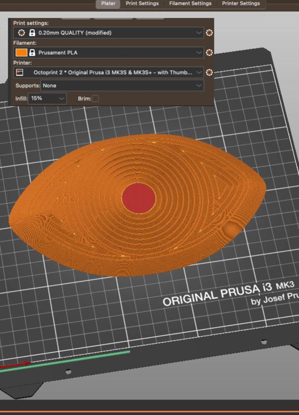The width and height of the screenshot is (299, 415).
Task: Click the gear icon beside 0.20mm QUALITY
Action: pos(21,33)
